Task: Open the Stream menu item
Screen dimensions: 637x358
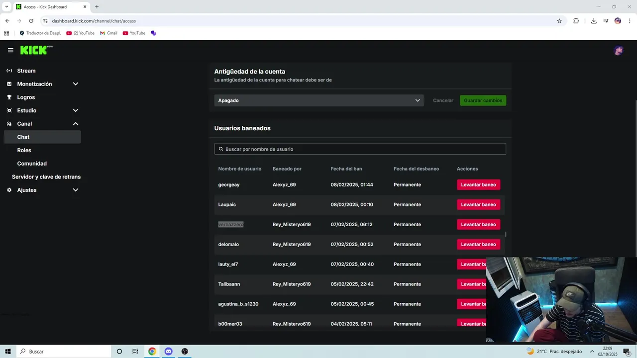Action: point(26,71)
